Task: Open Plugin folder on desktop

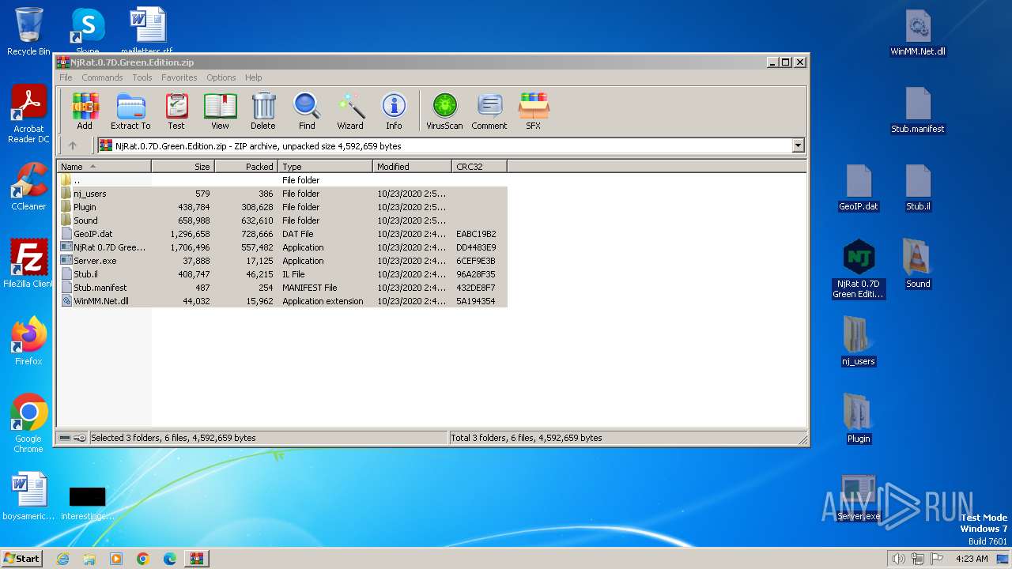Action: (859, 419)
